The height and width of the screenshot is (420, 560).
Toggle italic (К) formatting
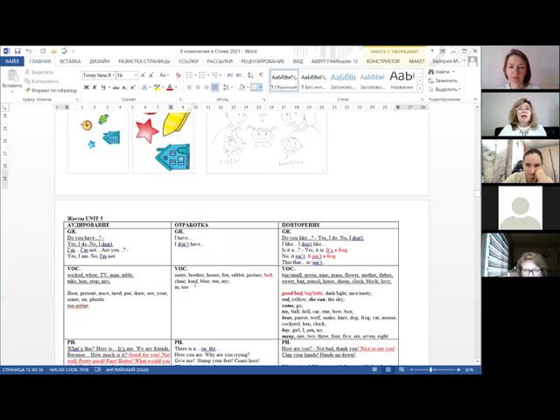[94, 87]
